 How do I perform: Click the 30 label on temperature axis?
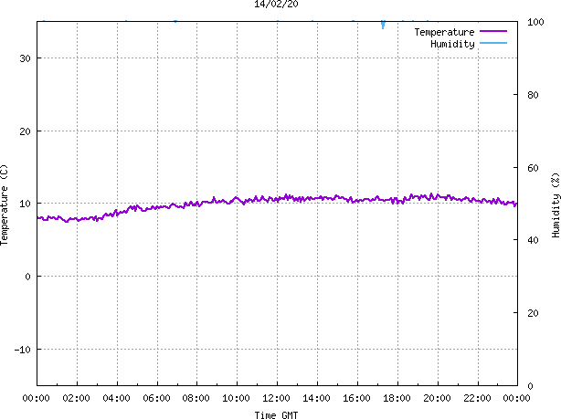click(25, 58)
